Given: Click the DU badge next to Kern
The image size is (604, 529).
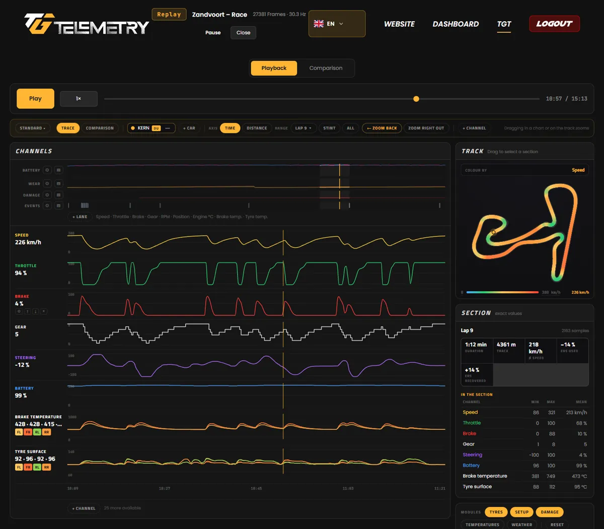Looking at the screenshot, I should [156, 128].
